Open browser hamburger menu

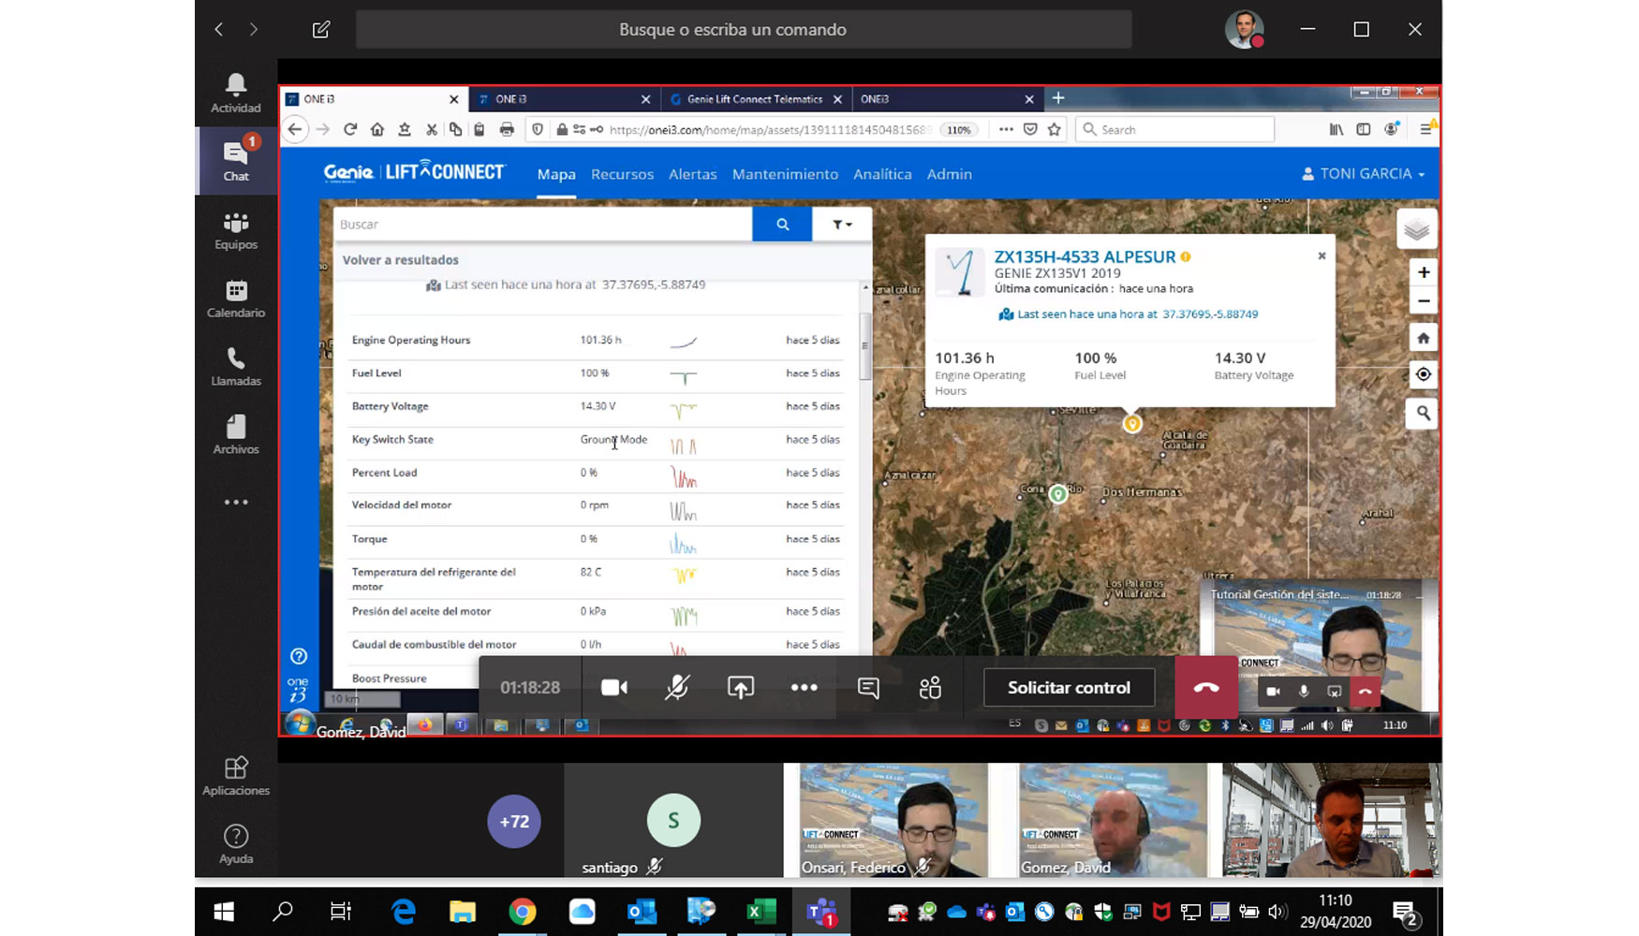pyautogui.click(x=1425, y=130)
